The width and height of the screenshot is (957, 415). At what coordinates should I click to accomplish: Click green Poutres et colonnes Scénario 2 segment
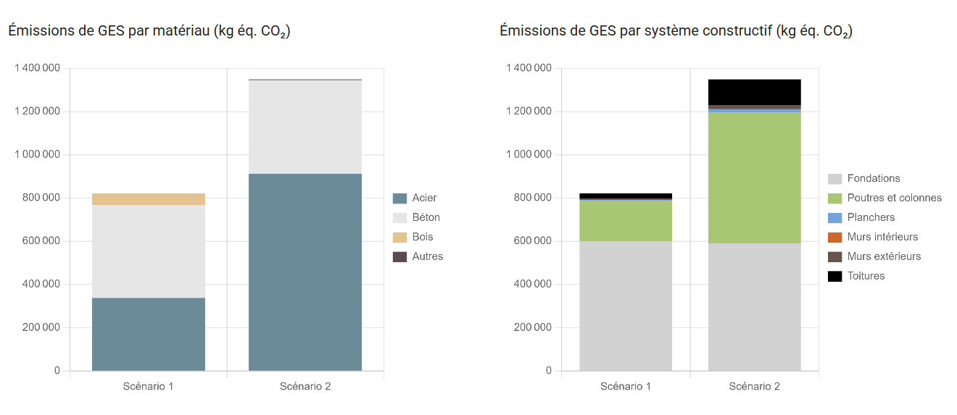click(754, 177)
